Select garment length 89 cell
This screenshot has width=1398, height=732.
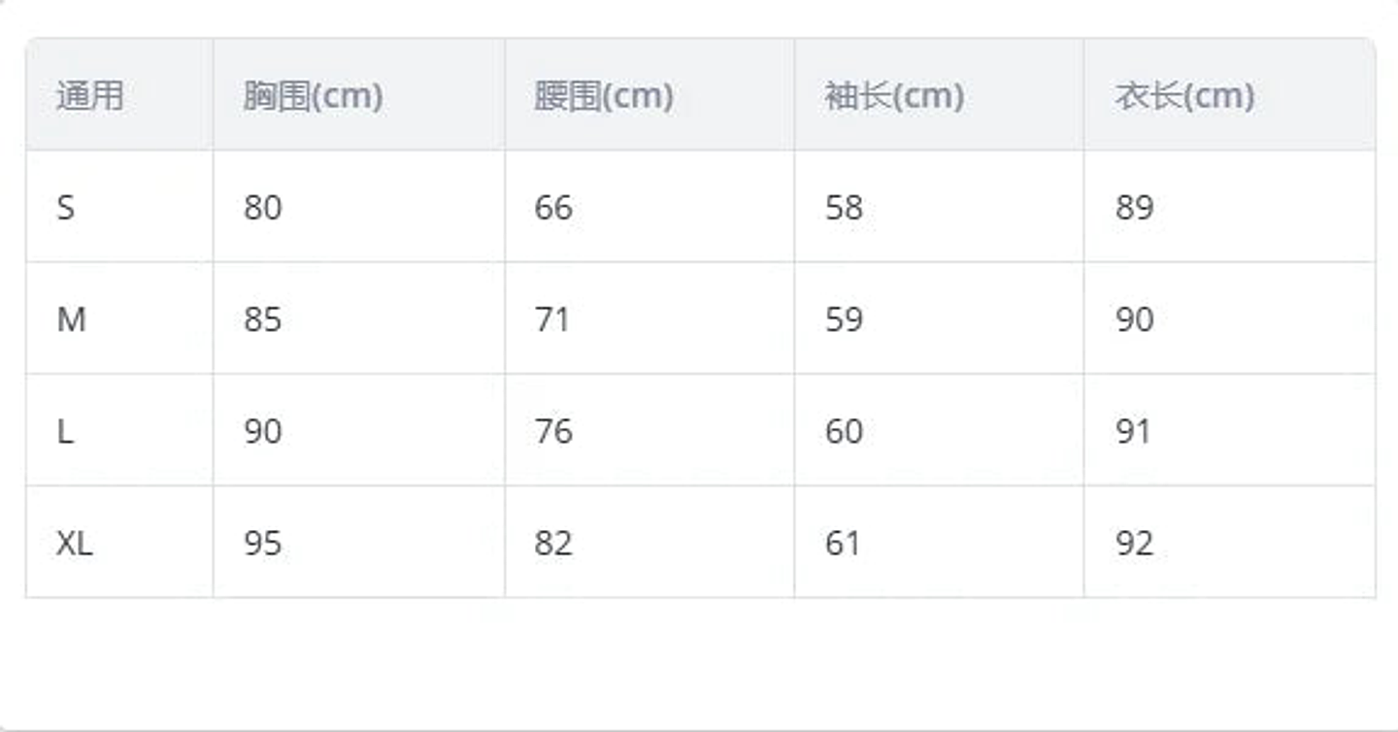point(1134,208)
